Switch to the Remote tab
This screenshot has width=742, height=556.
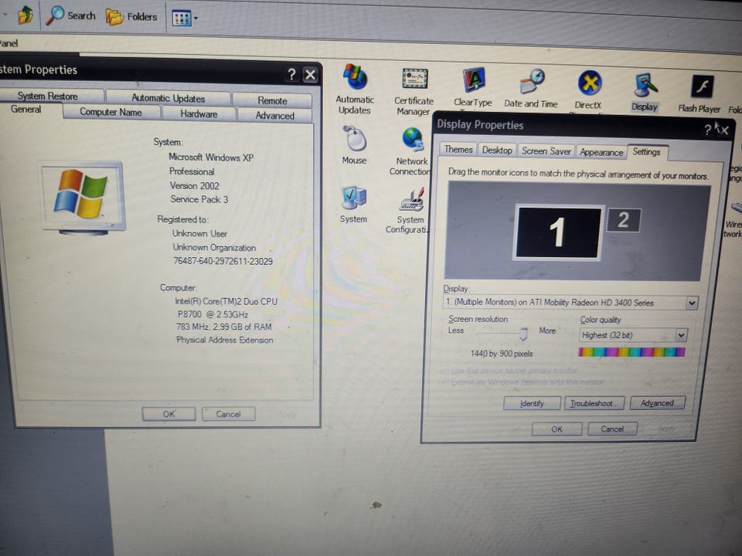pyautogui.click(x=272, y=100)
